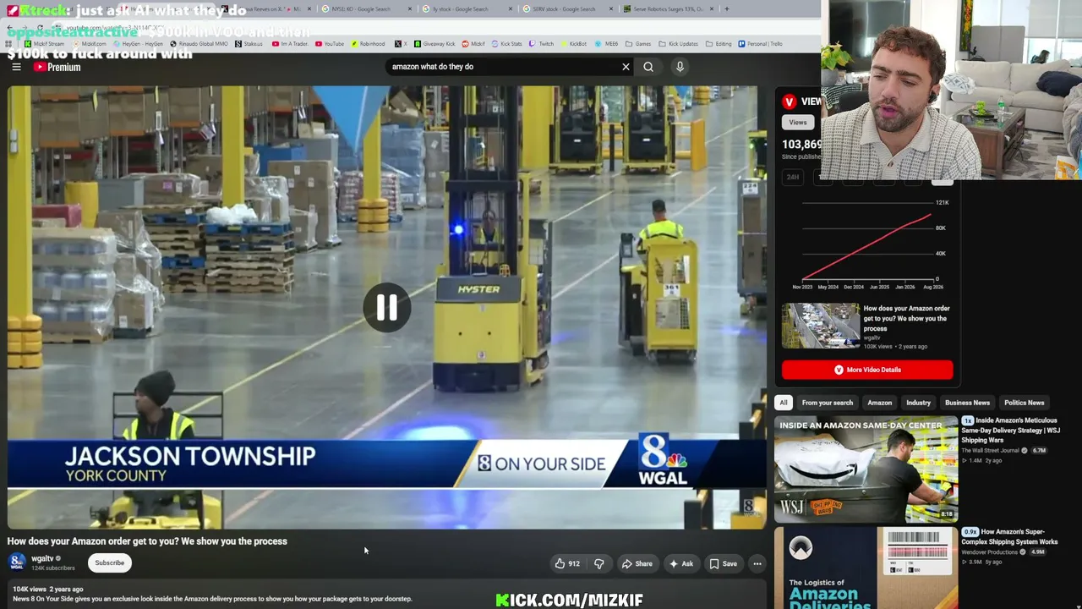Open the Wendover Productions channel link

[x=989, y=552]
